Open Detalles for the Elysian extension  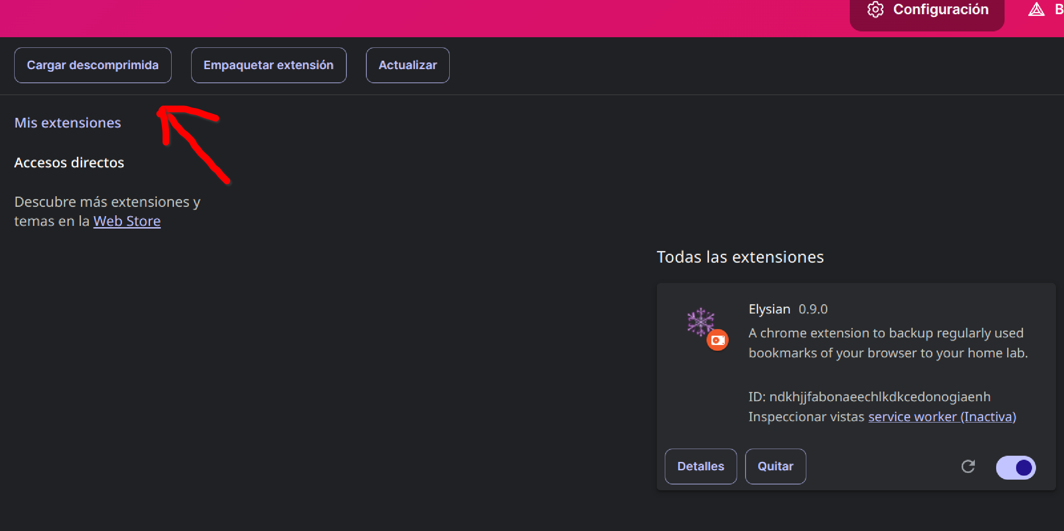point(700,466)
